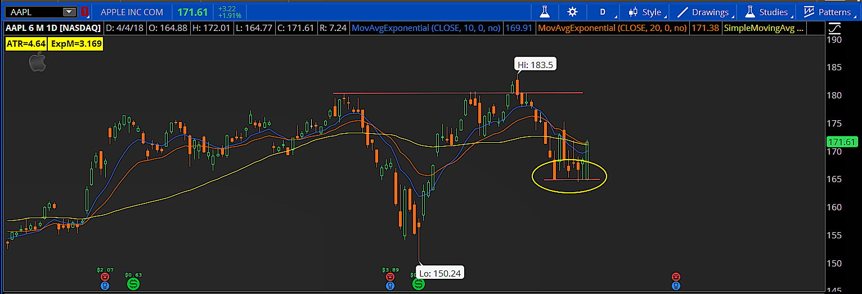
Task: Click the AAPL 6 M 1D [NASDAQ] chart label
Action: click(53, 28)
